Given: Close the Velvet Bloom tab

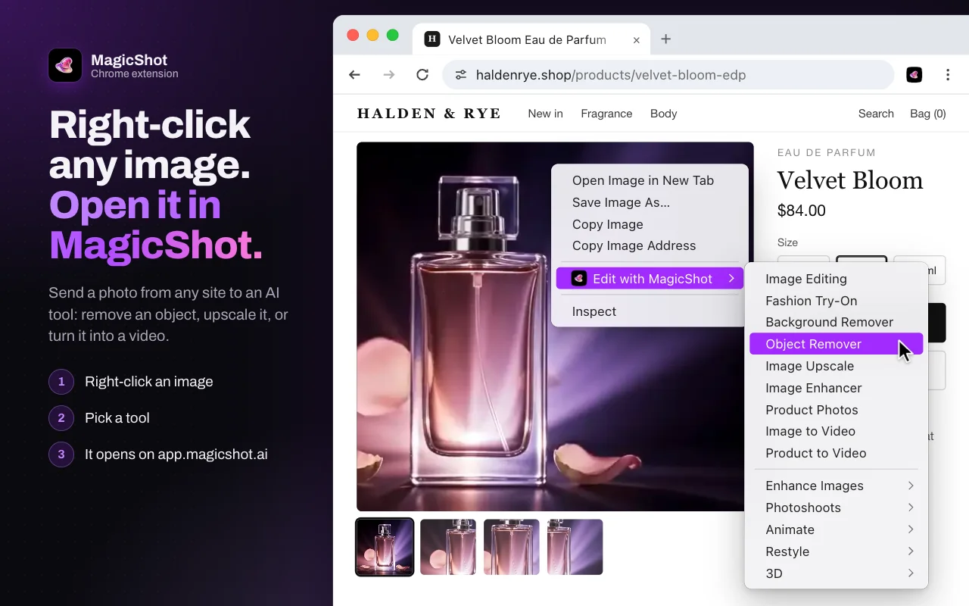Looking at the screenshot, I should pos(637,40).
